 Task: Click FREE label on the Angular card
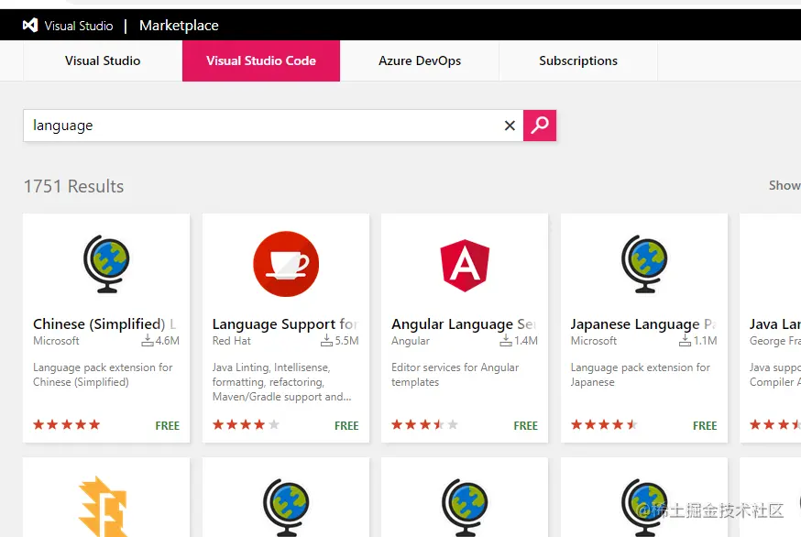526,425
